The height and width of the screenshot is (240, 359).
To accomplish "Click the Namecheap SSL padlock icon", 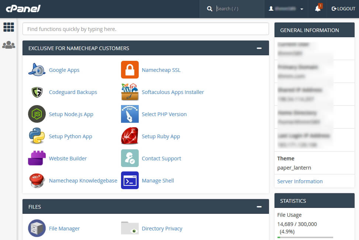I will pos(130,70).
